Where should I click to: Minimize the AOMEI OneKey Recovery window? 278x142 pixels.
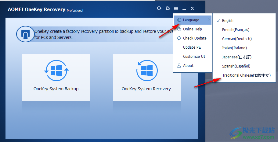pos(184,9)
